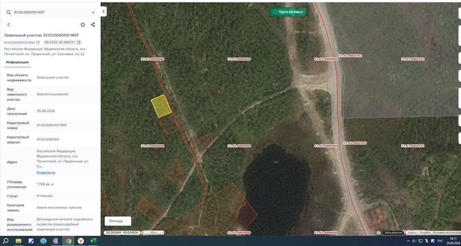
Task: Switch the РУС input language indicator
Action: (x=440, y=241)
